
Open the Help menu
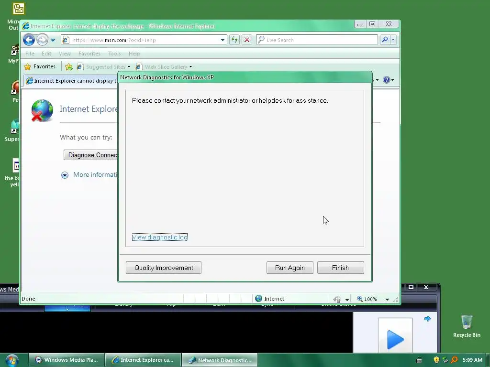[134, 54]
